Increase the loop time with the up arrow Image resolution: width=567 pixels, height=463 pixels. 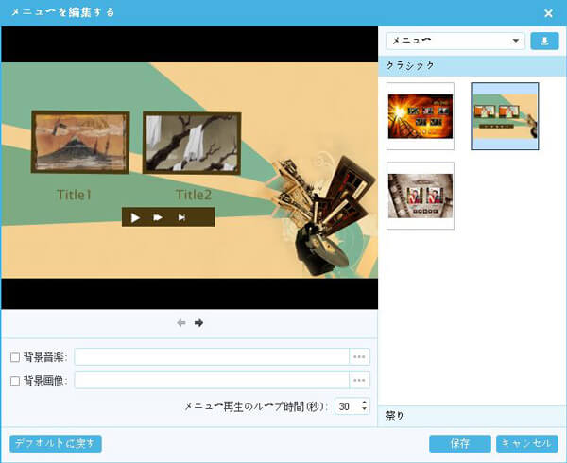tap(365, 402)
